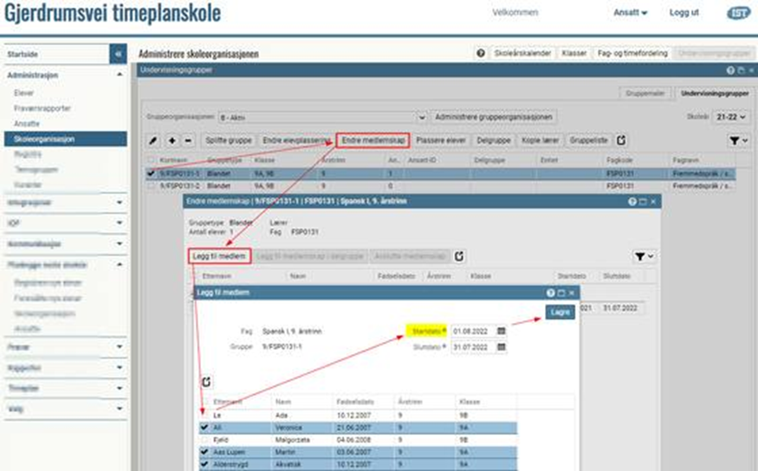
Task: Click the pencil edit icon in group toolbar
Action: point(153,140)
